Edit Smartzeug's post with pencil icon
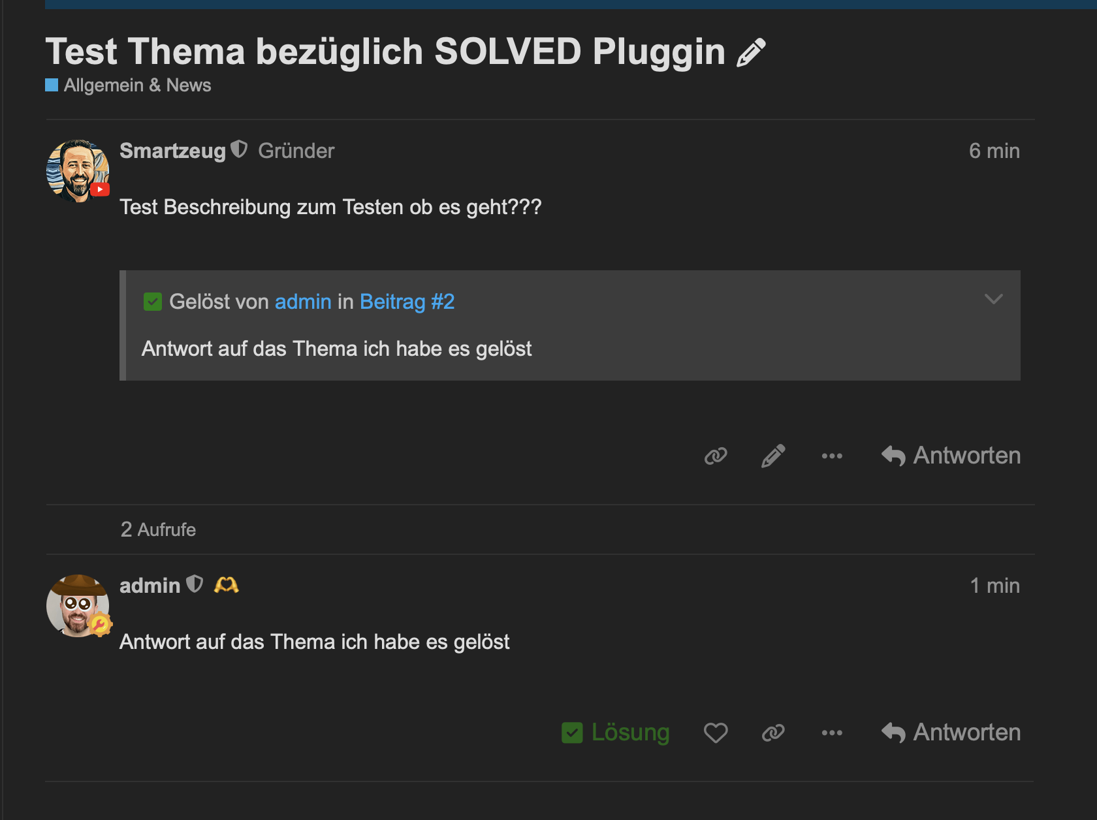The image size is (1097, 820). click(773, 456)
